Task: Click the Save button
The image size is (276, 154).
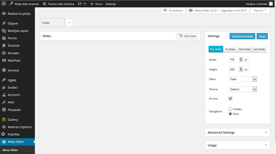Action: pyautogui.click(x=262, y=36)
